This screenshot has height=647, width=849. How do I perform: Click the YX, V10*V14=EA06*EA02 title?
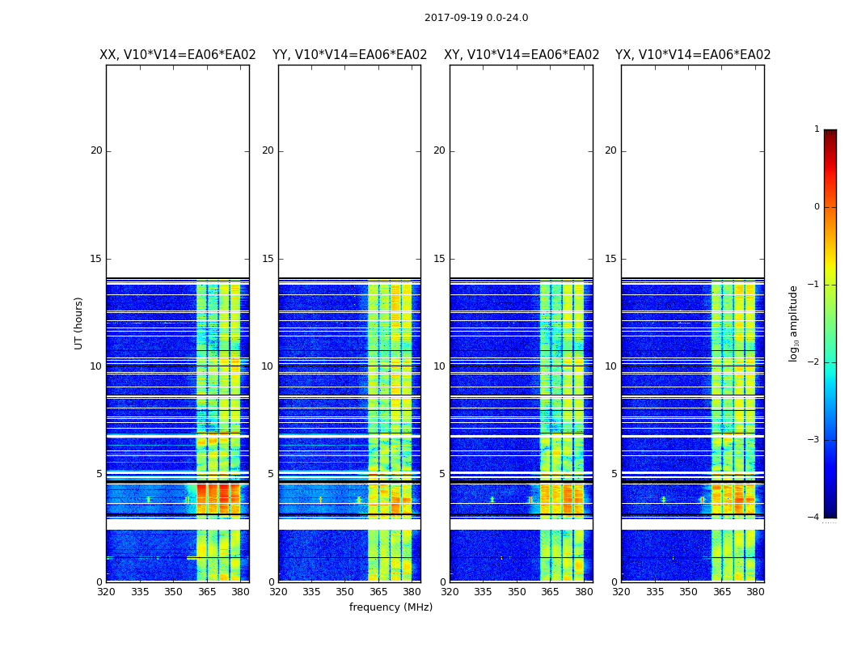tap(693, 55)
